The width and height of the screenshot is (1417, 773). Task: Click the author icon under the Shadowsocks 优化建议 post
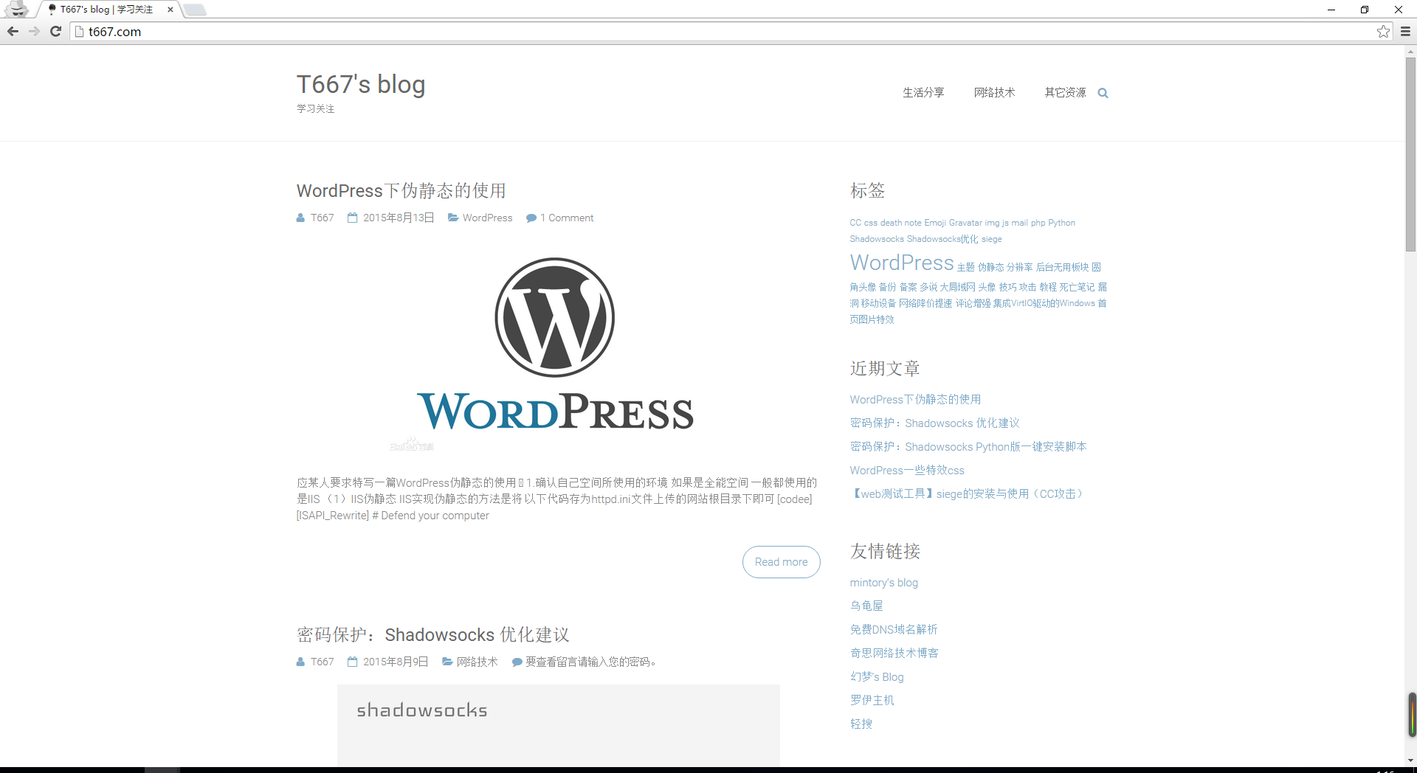300,662
